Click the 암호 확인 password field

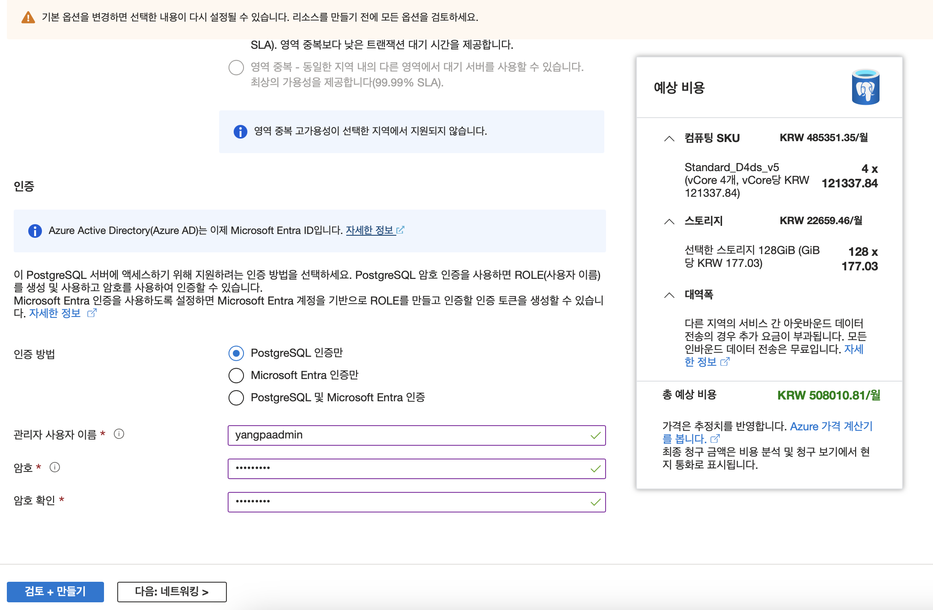[411, 502]
